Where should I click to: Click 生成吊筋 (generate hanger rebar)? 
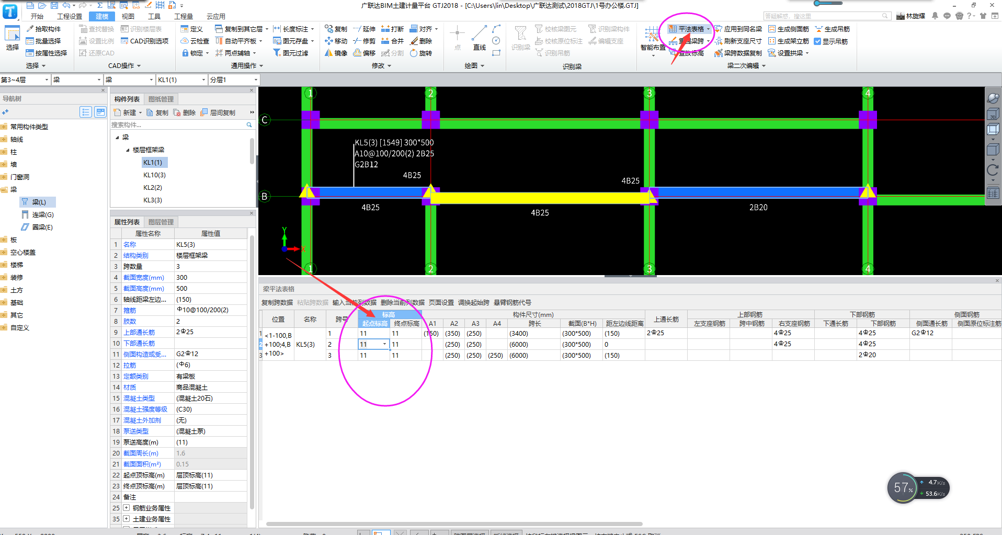tap(832, 29)
